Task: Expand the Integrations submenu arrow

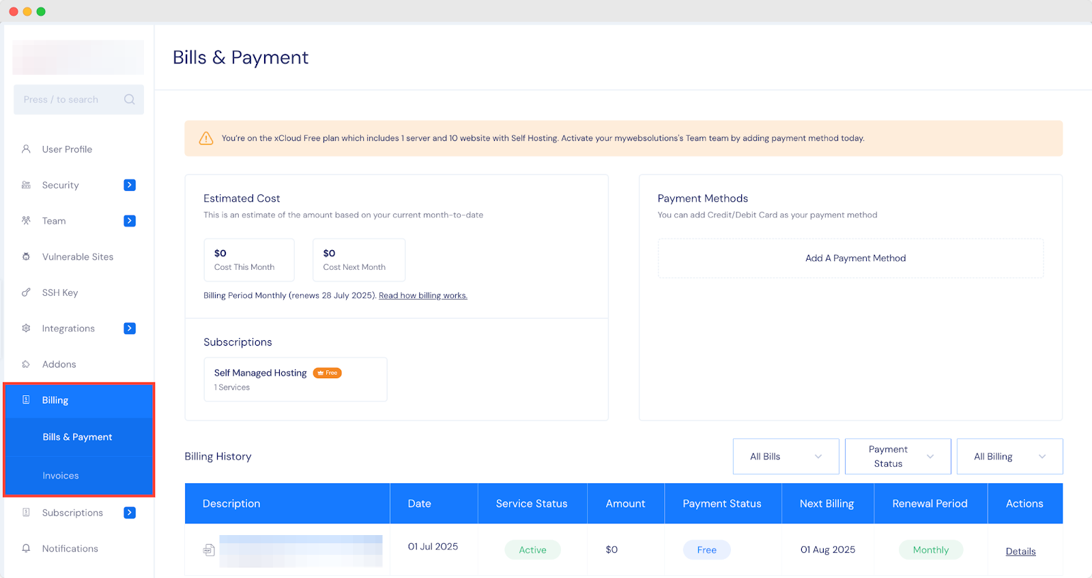Action: pyautogui.click(x=130, y=329)
